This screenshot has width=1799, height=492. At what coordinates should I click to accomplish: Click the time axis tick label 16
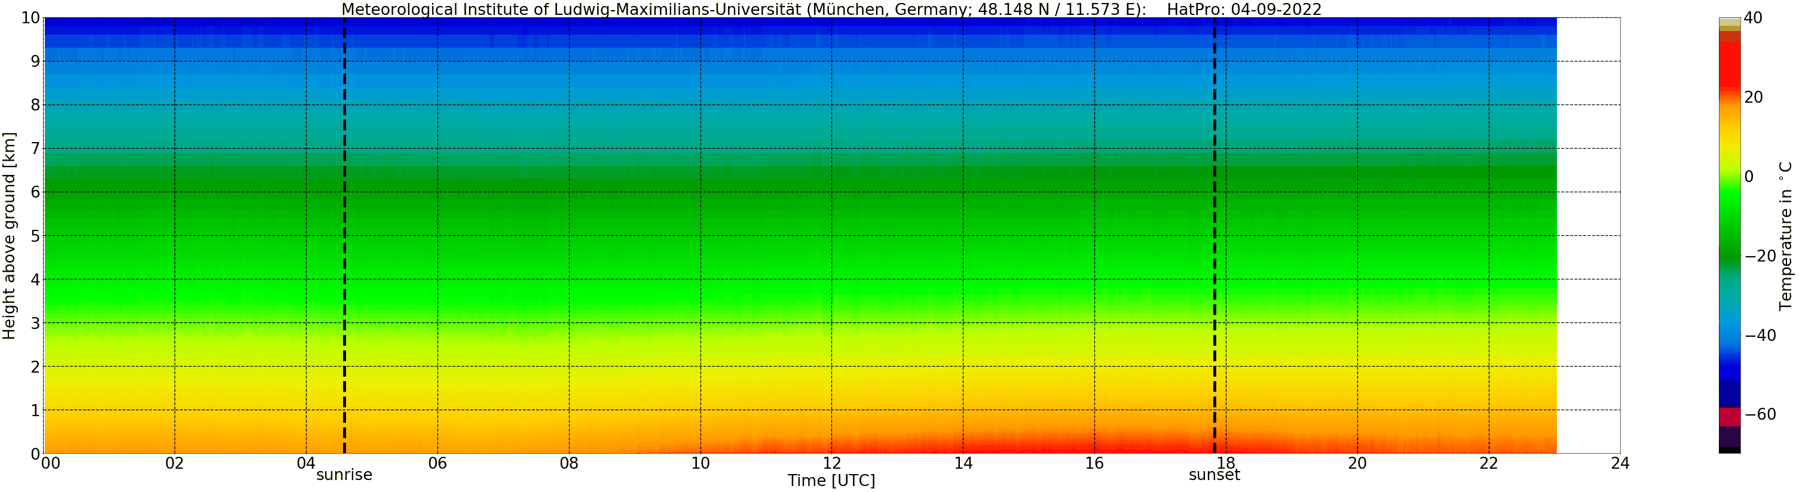pyautogui.click(x=1094, y=463)
